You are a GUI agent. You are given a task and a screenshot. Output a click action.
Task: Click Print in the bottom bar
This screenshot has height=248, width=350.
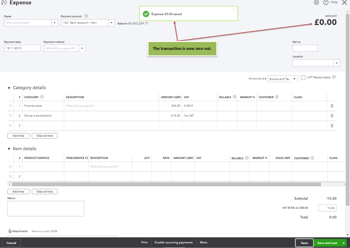pyautogui.click(x=144, y=242)
